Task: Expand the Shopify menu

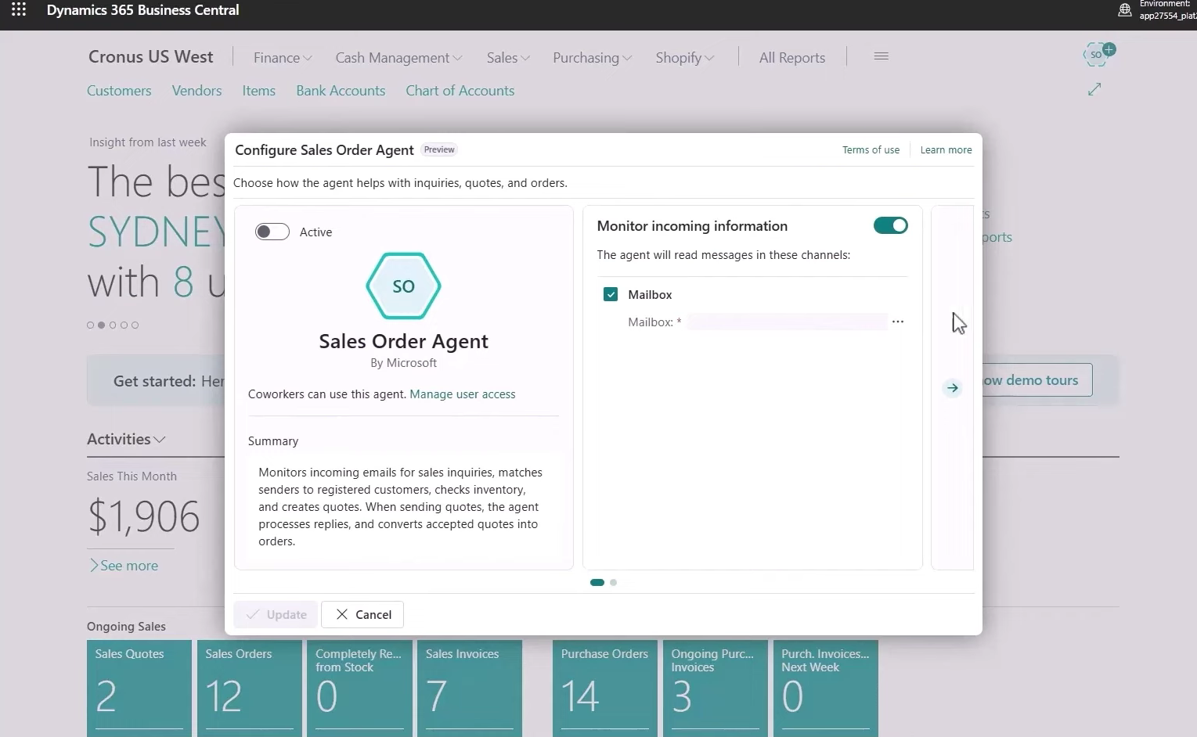Action: click(683, 57)
